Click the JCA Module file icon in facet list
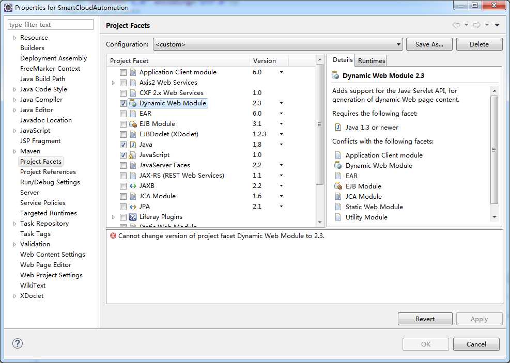Screen dimensions: 510x363 tap(133, 196)
